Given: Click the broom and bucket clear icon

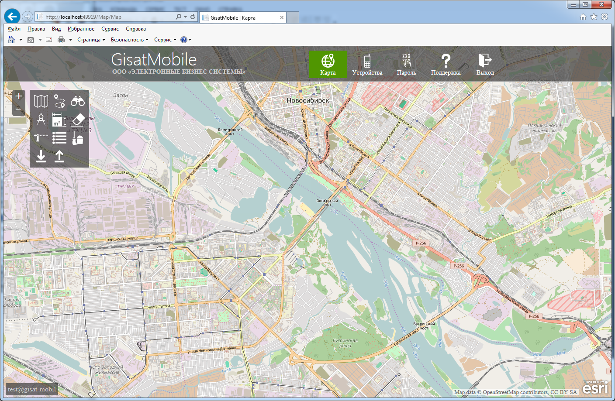Looking at the screenshot, I should [x=78, y=138].
